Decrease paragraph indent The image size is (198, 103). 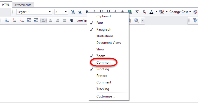29,20
